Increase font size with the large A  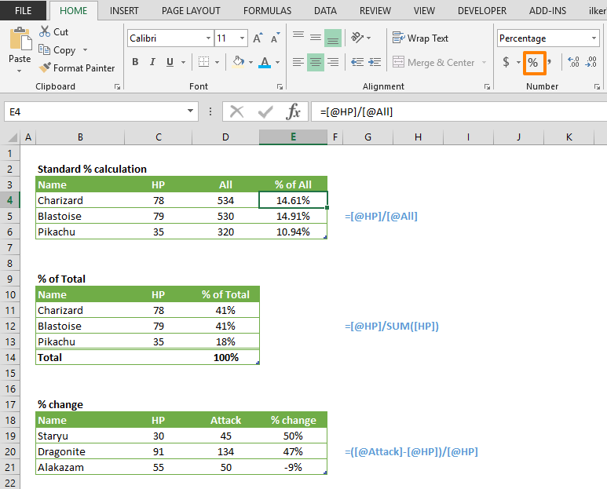[x=258, y=38]
